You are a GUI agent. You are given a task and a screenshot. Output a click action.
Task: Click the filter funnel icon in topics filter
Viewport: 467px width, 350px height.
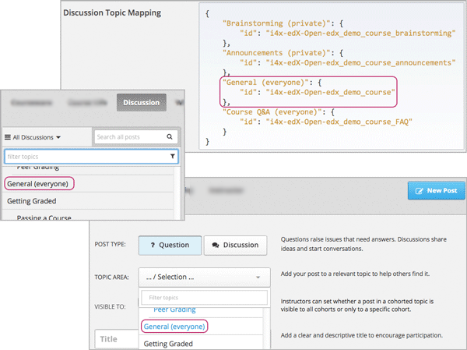(173, 157)
